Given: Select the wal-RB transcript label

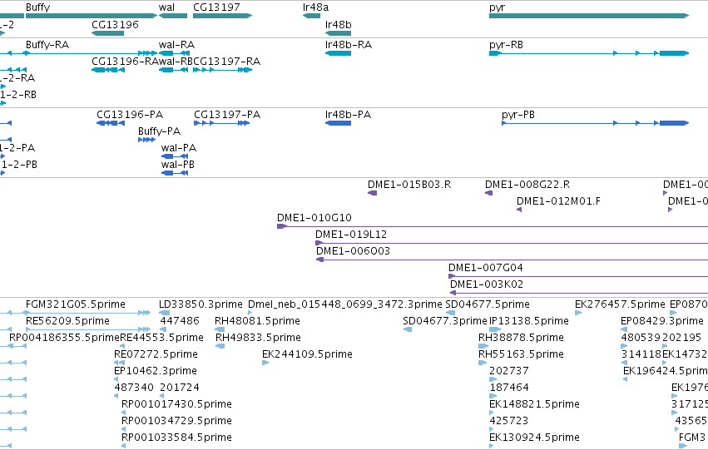Looking at the screenshot, I should point(176,62).
